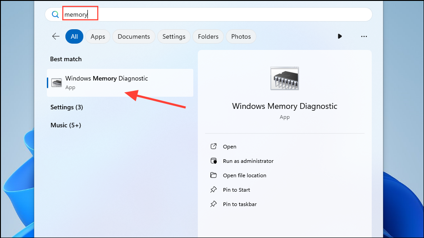Click the Run as administrator shield icon

coord(214,161)
